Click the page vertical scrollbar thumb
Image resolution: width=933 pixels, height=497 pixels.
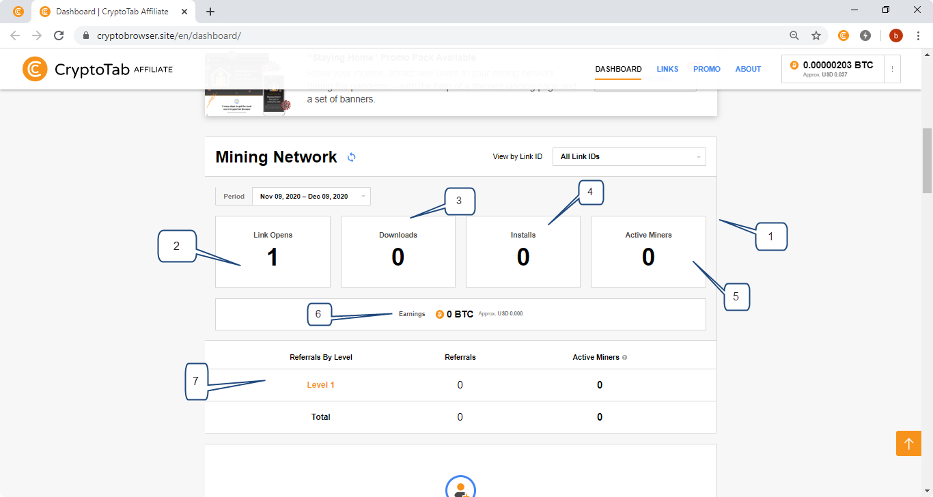coord(928,160)
